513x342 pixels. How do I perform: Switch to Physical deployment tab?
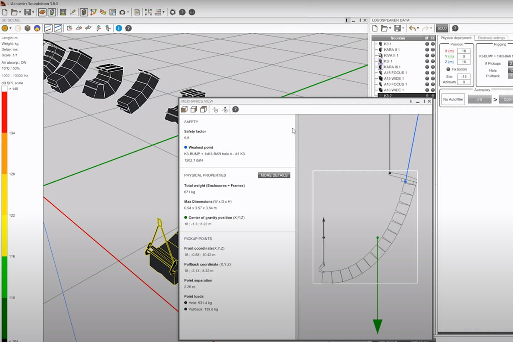pos(456,38)
